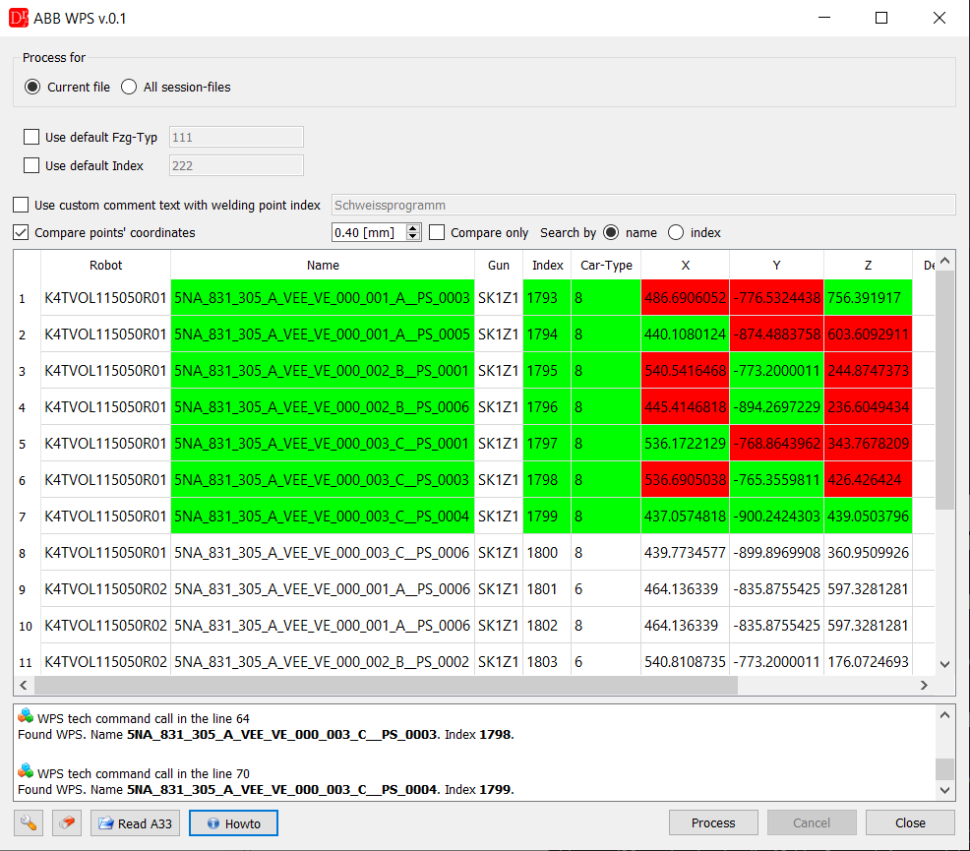This screenshot has height=851, width=970.
Task: Click the Close button at bottom right
Action: click(x=910, y=822)
